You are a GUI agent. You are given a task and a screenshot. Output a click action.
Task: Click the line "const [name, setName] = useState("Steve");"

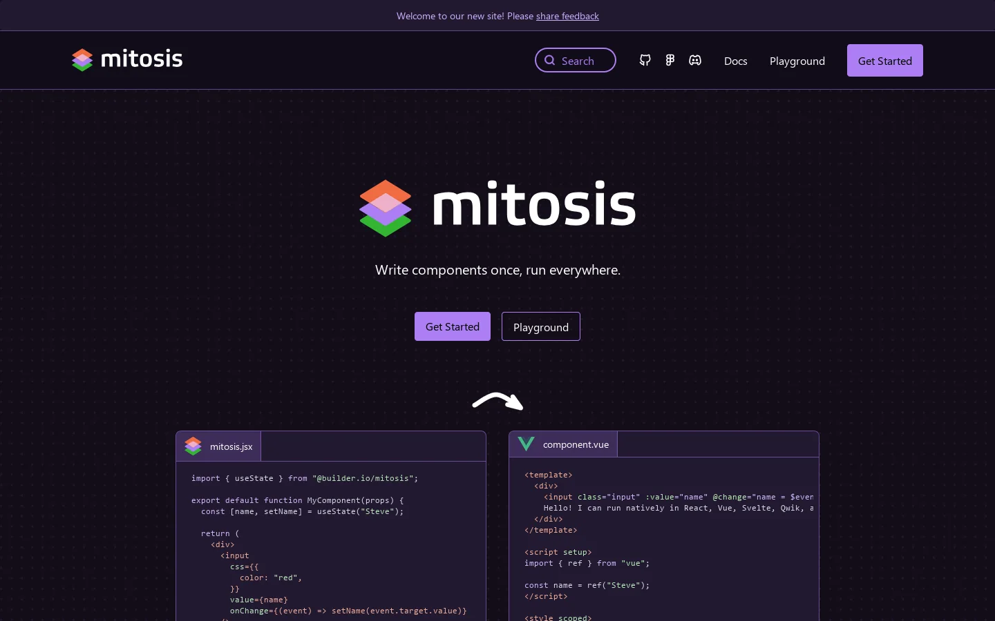point(303,511)
